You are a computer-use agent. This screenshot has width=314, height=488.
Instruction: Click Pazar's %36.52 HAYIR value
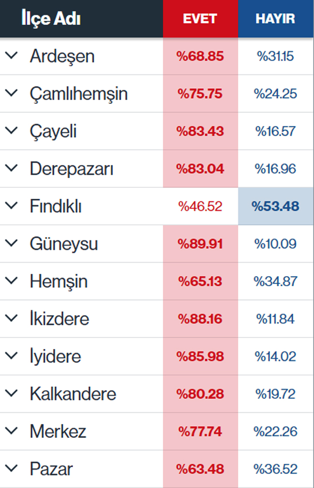pos(275,469)
